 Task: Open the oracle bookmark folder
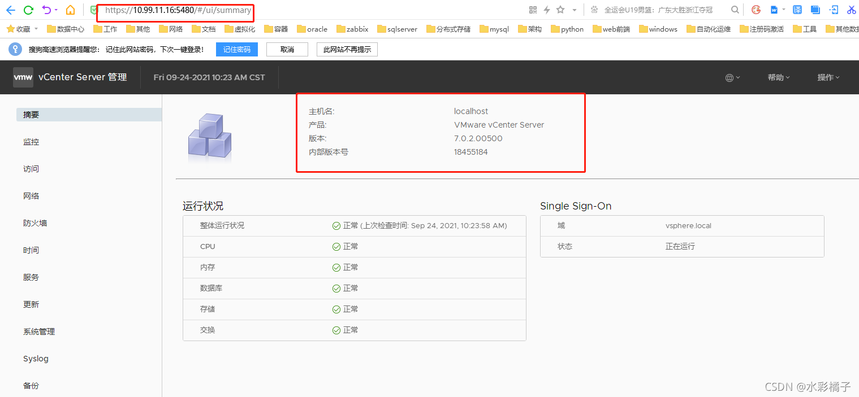tap(312, 29)
